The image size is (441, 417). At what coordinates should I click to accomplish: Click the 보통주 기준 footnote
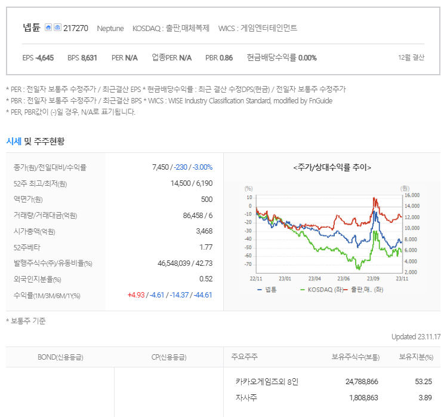[26, 321]
